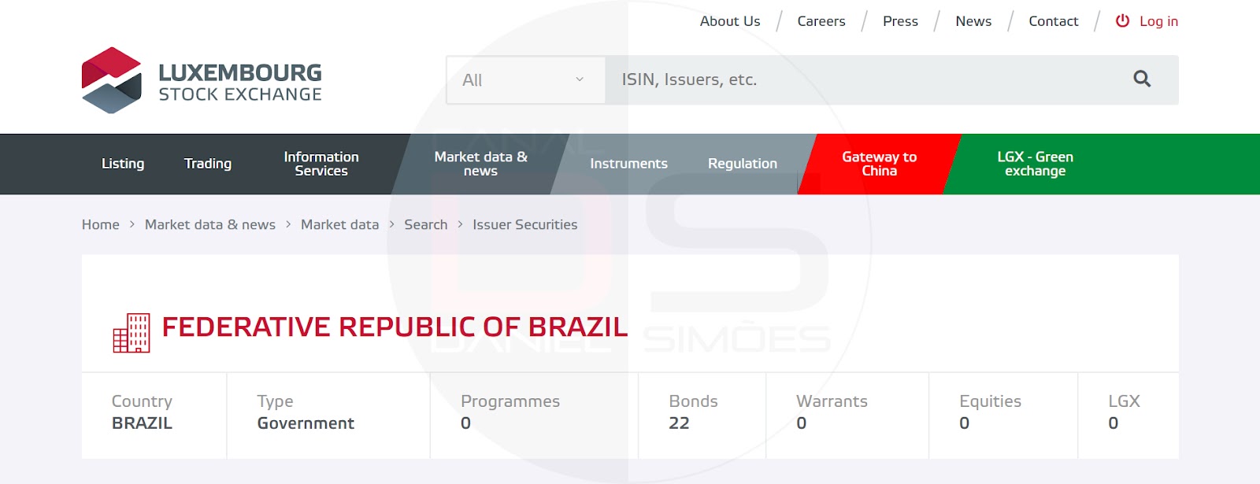Select the Instruments menu item
This screenshot has width=1260, height=484.
tap(628, 164)
